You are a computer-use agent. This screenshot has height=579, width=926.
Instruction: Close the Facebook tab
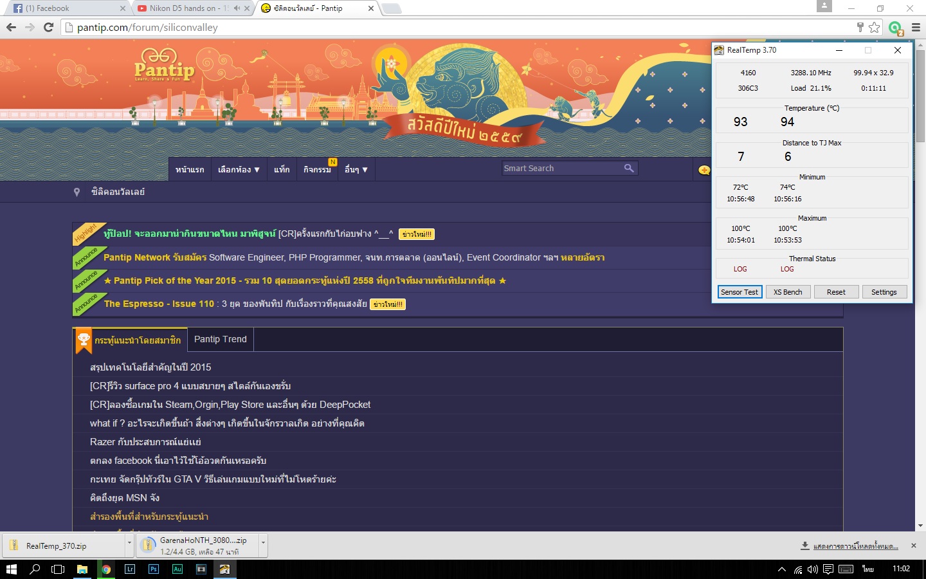click(123, 8)
